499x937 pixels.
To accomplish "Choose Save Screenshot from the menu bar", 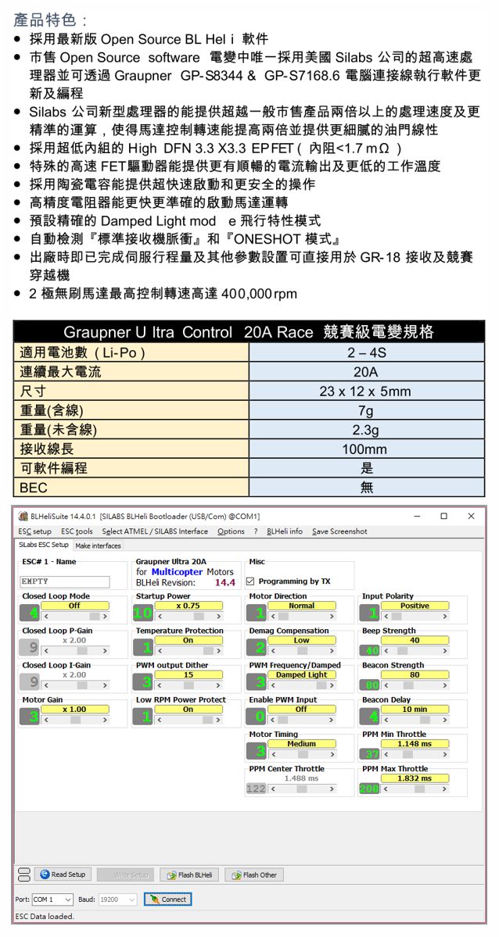I will pyautogui.click(x=340, y=531).
